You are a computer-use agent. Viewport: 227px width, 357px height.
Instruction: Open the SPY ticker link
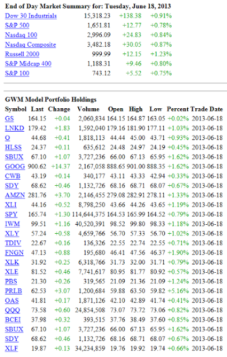pyautogui.click(x=11, y=214)
